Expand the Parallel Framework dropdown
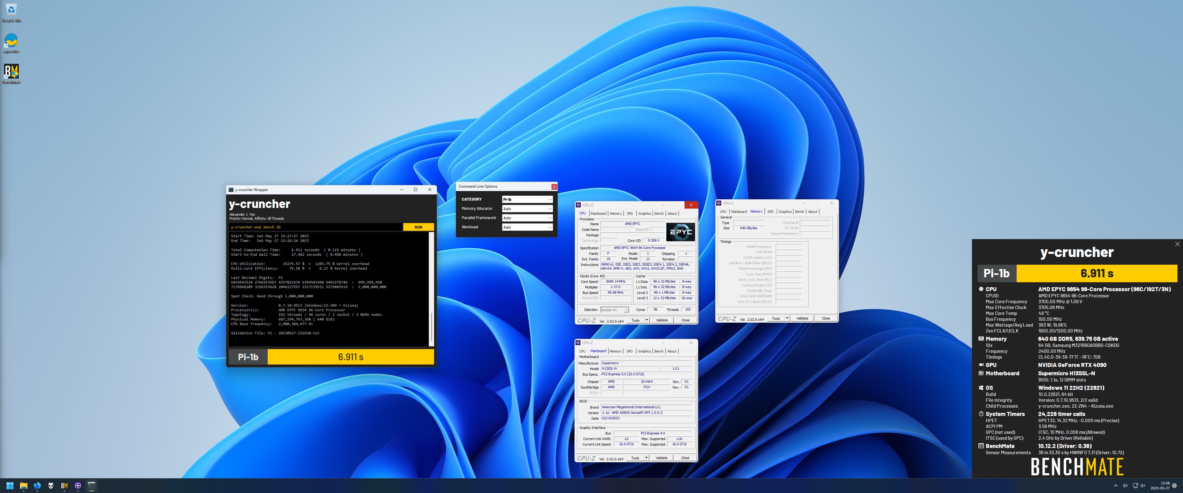 click(x=527, y=218)
